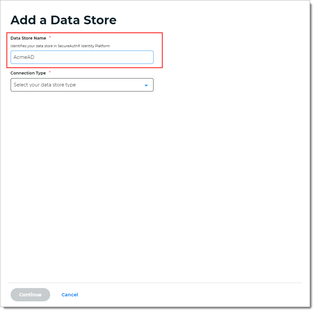The height and width of the screenshot is (312, 315).
Task: Click the red asterisk beside Data Store Name
Action: tap(50, 37)
